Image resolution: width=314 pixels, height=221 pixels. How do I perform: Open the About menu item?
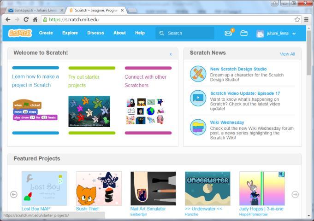pyautogui.click(x=119, y=33)
